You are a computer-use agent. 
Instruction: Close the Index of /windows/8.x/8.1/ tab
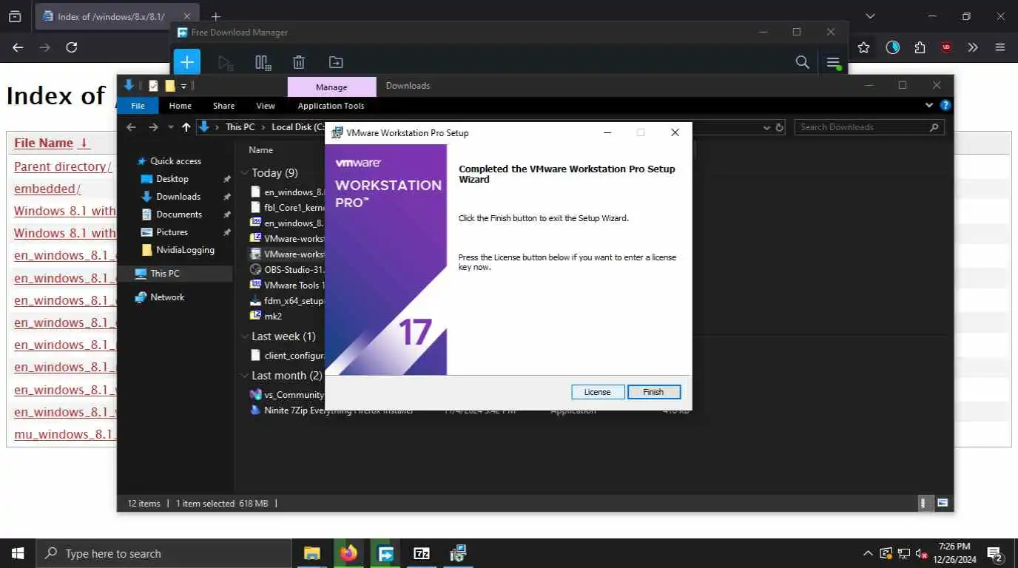tap(185, 16)
